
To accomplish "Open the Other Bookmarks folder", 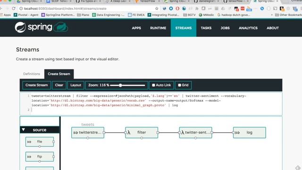I will pyautogui.click(x=288, y=15).
